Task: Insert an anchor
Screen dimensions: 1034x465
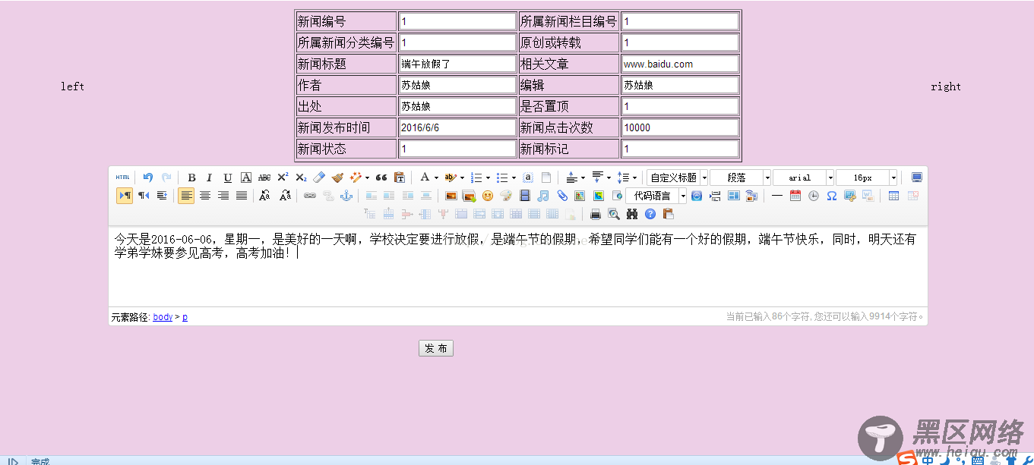Action: [x=346, y=196]
